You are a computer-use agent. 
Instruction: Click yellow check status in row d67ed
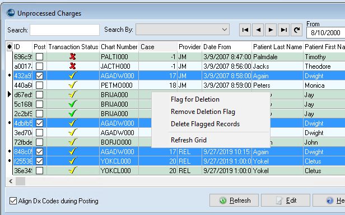coord(73,94)
